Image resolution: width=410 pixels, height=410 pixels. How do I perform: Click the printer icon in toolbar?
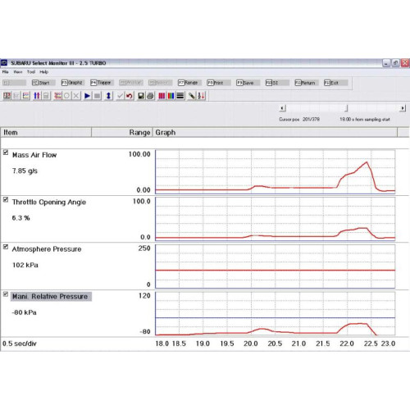(150, 96)
